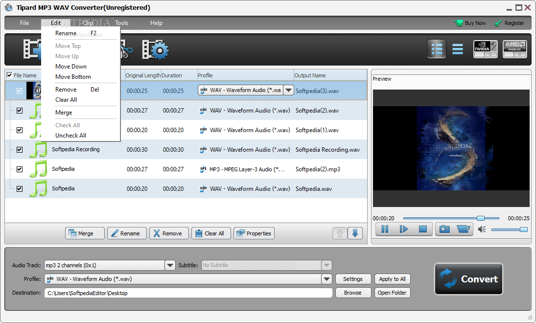Click the scissors Clip icon
Image resolution: width=536 pixels, height=323 pixels.
126,50
